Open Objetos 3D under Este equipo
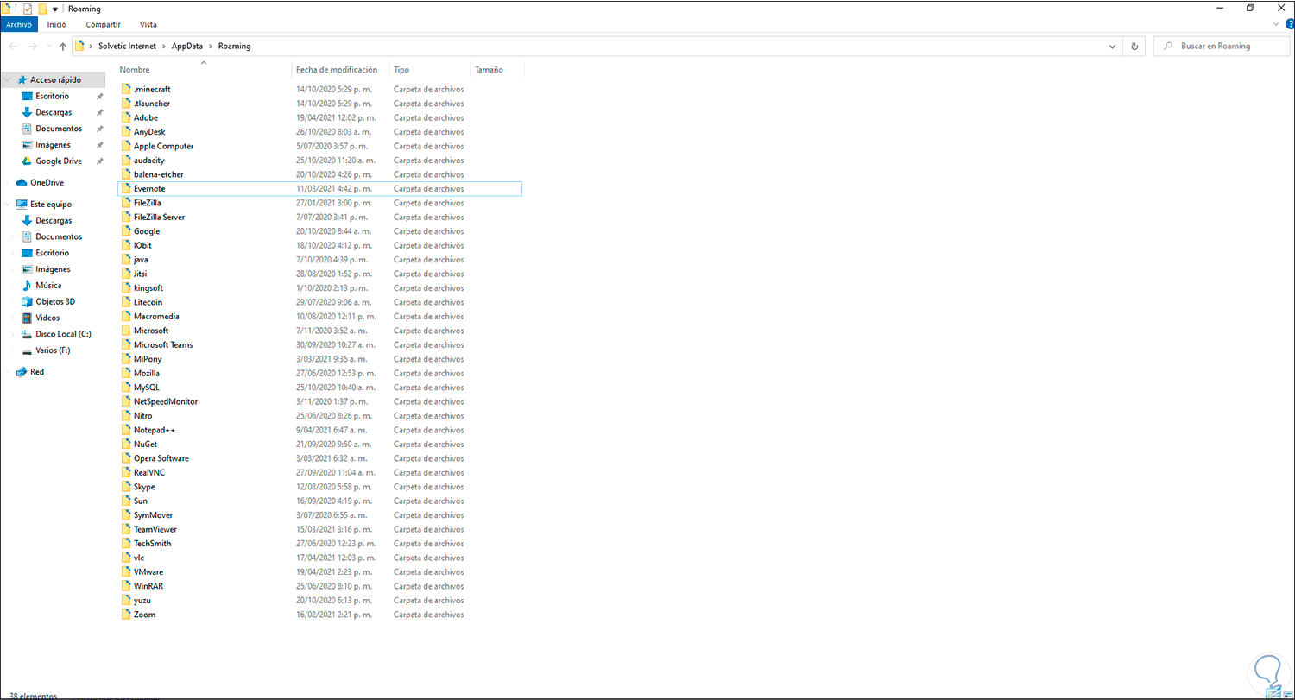The height and width of the screenshot is (700, 1295). (55, 302)
